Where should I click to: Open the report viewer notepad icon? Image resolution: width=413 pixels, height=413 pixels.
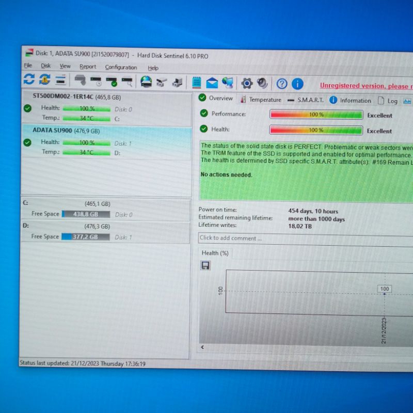tap(196, 82)
